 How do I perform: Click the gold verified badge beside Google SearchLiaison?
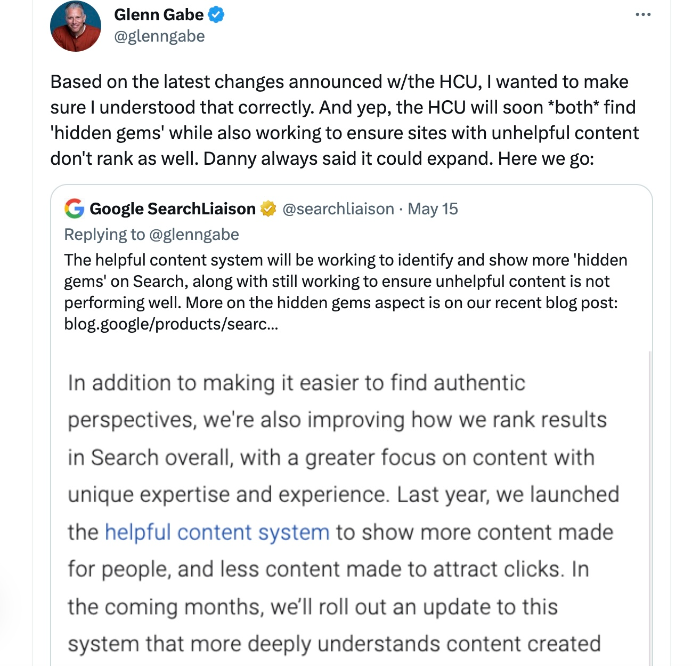[x=268, y=208]
